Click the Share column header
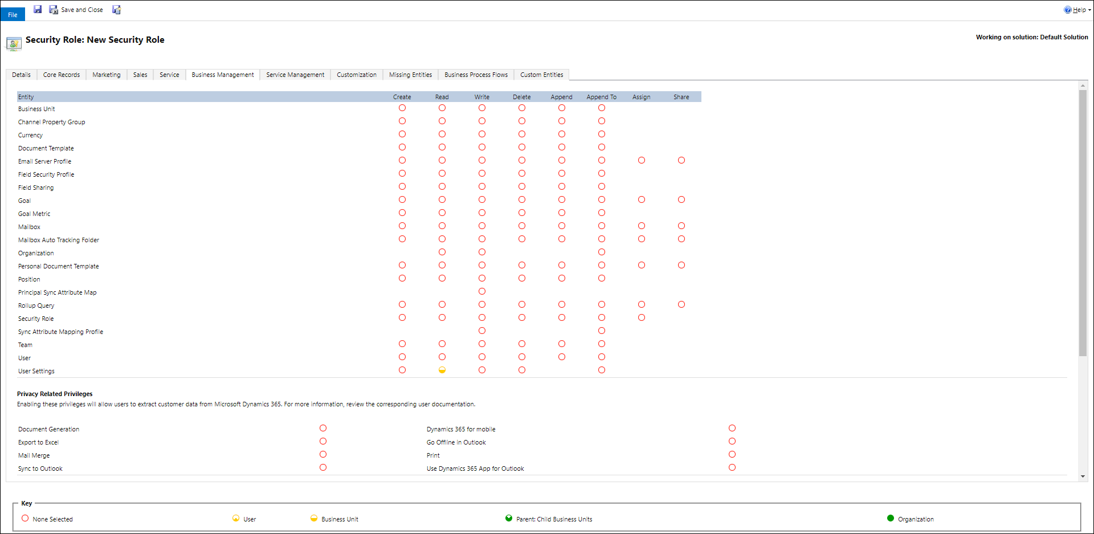This screenshot has width=1094, height=534. 681,97
